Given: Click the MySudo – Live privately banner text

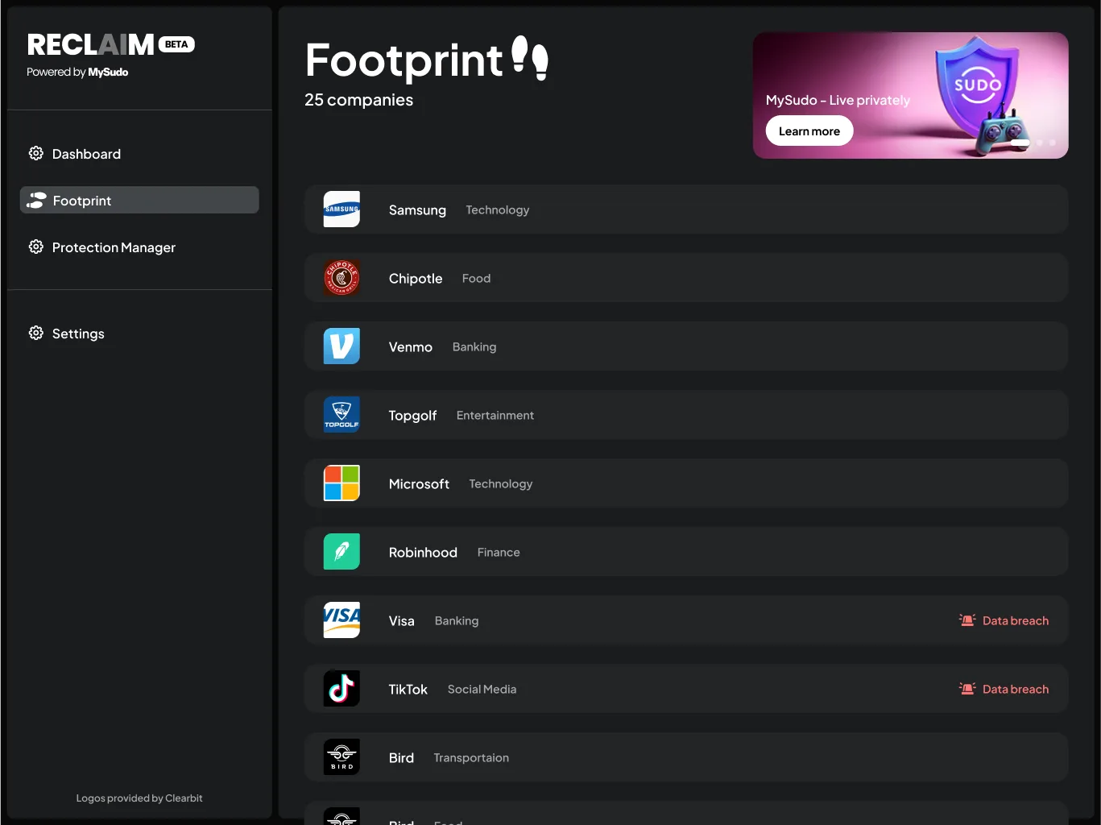Looking at the screenshot, I should [x=838, y=100].
